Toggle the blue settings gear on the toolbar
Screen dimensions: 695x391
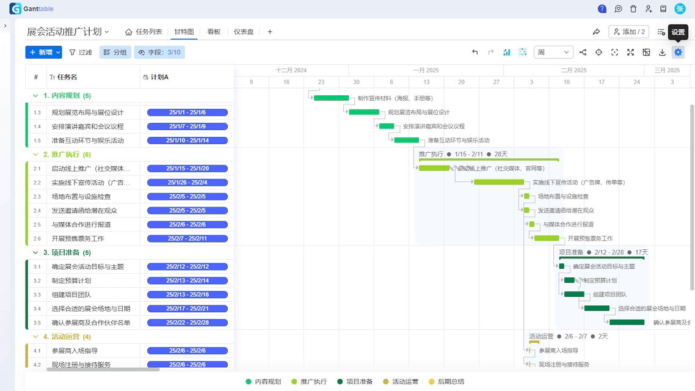click(x=678, y=52)
